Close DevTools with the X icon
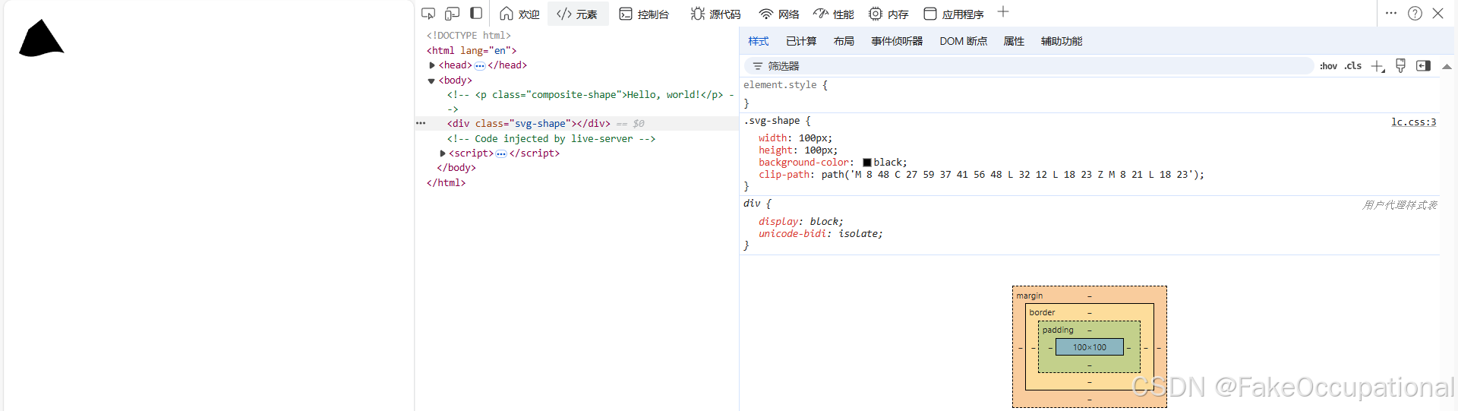 click(x=1437, y=14)
